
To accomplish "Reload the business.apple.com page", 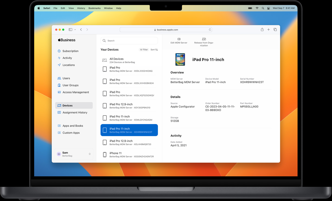I will click(x=210, y=30).
